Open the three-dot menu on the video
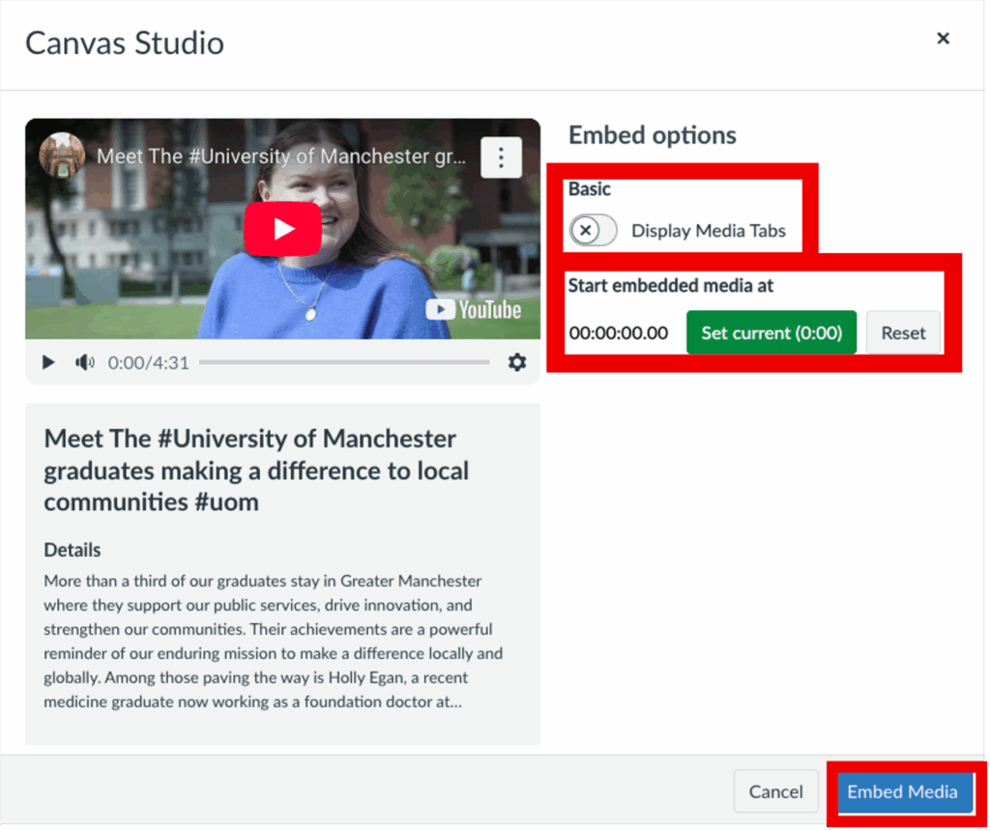Image resolution: width=990 pixels, height=831 pixels. (501, 158)
